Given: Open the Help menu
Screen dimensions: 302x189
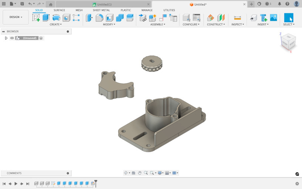Looking at the screenshot, I should pyautogui.click(x=287, y=4).
